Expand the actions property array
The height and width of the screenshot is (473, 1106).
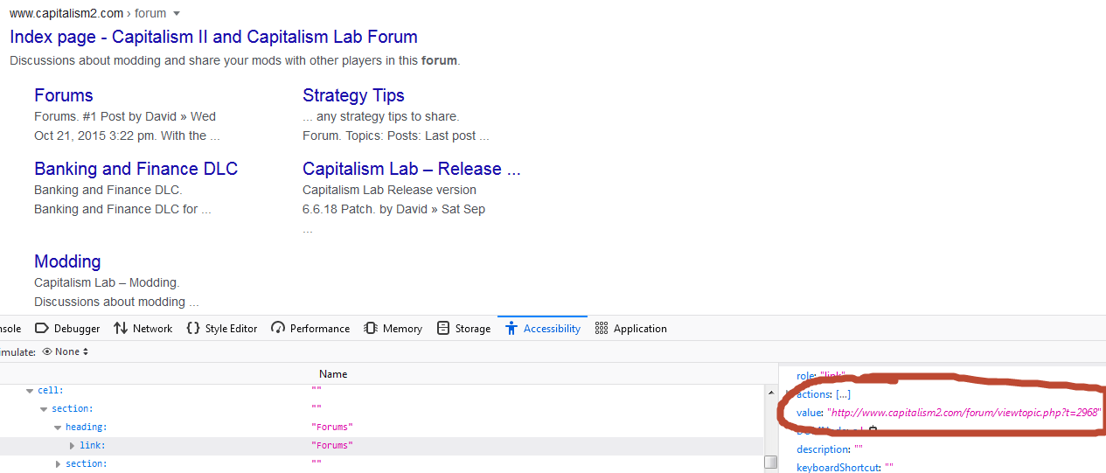[x=843, y=394]
